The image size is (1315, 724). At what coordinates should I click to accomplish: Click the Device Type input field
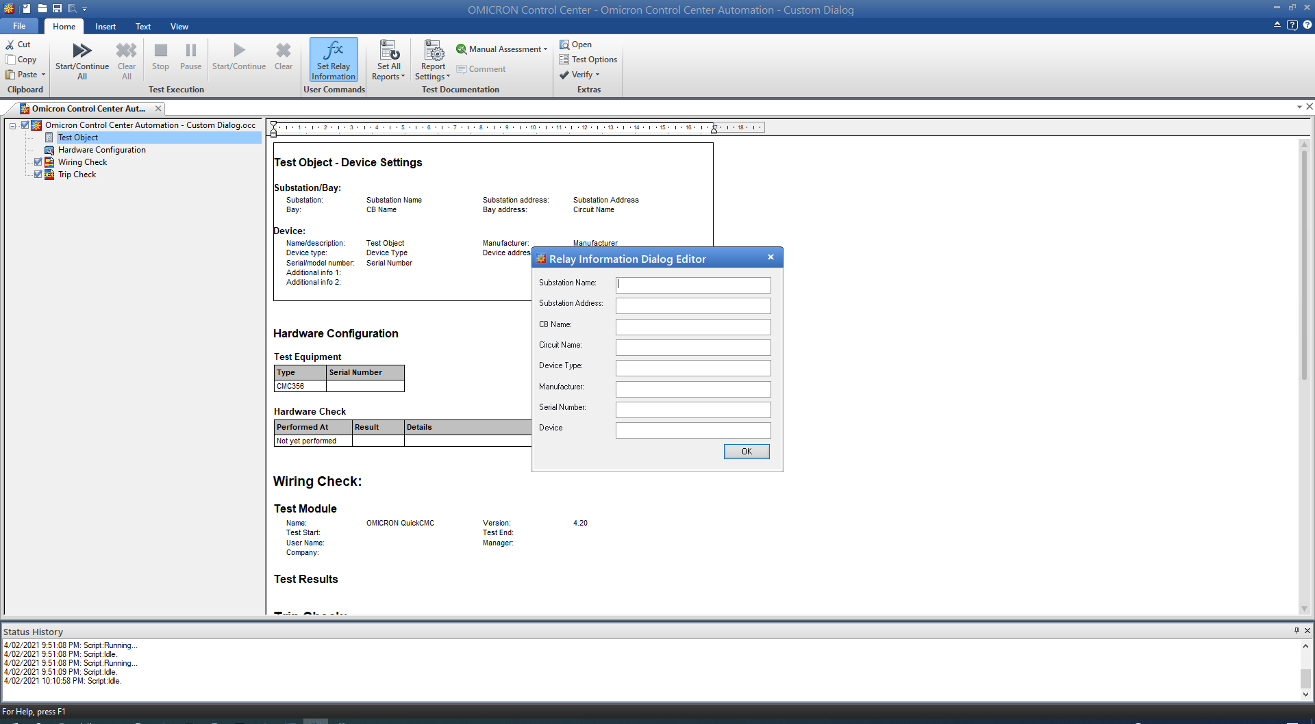coord(693,367)
